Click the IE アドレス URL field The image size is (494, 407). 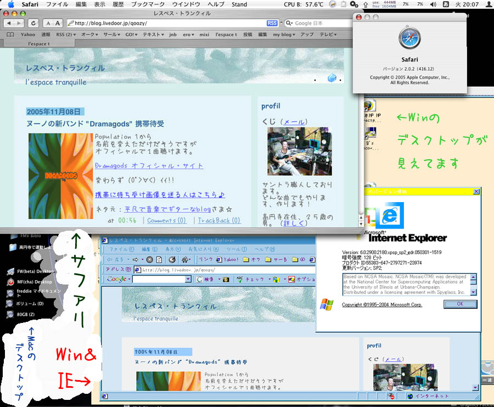point(224,270)
